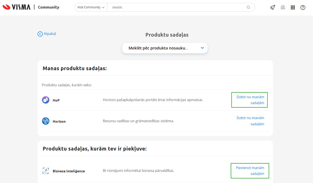Open the rocket launch icon
The width and height of the screenshot is (313, 183).
[x=273, y=8]
